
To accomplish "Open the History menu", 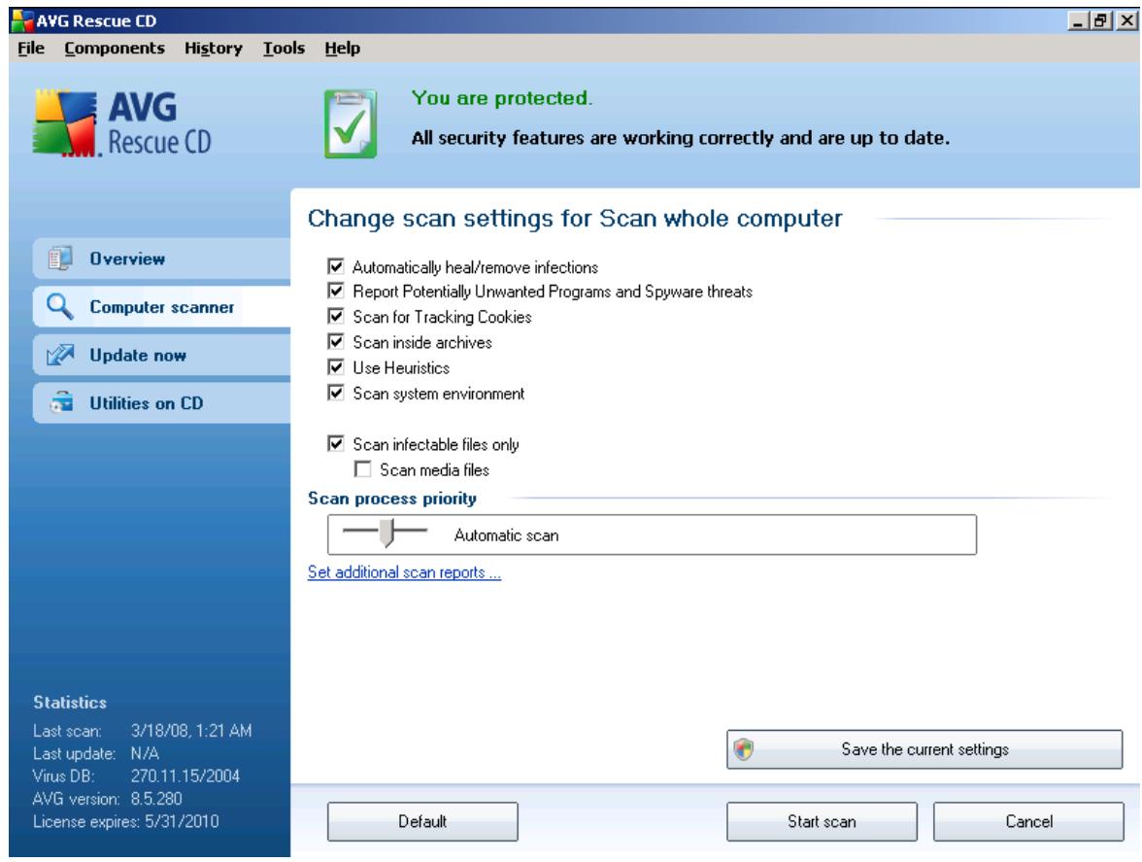I will pyautogui.click(x=214, y=48).
